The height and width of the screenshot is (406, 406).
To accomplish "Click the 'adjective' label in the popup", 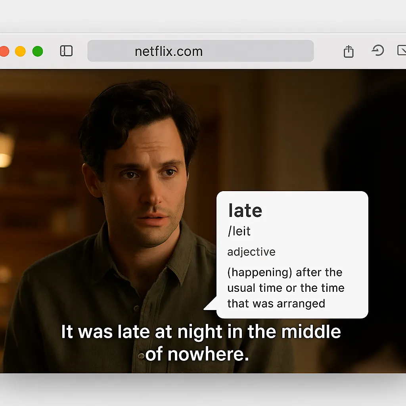I will point(251,251).
